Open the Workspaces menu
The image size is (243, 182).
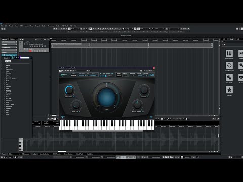click(x=51, y=26)
